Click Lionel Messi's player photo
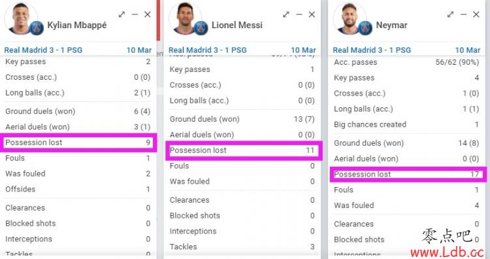This screenshot has height=259, width=490. coord(185,18)
